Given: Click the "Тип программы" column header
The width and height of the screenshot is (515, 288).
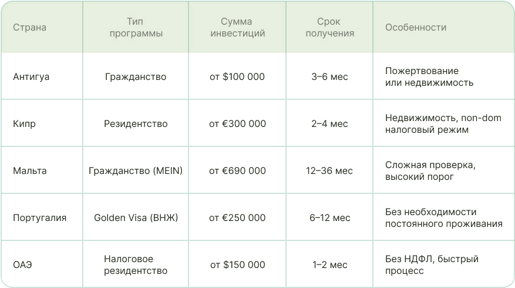Looking at the screenshot, I should tap(136, 28).
